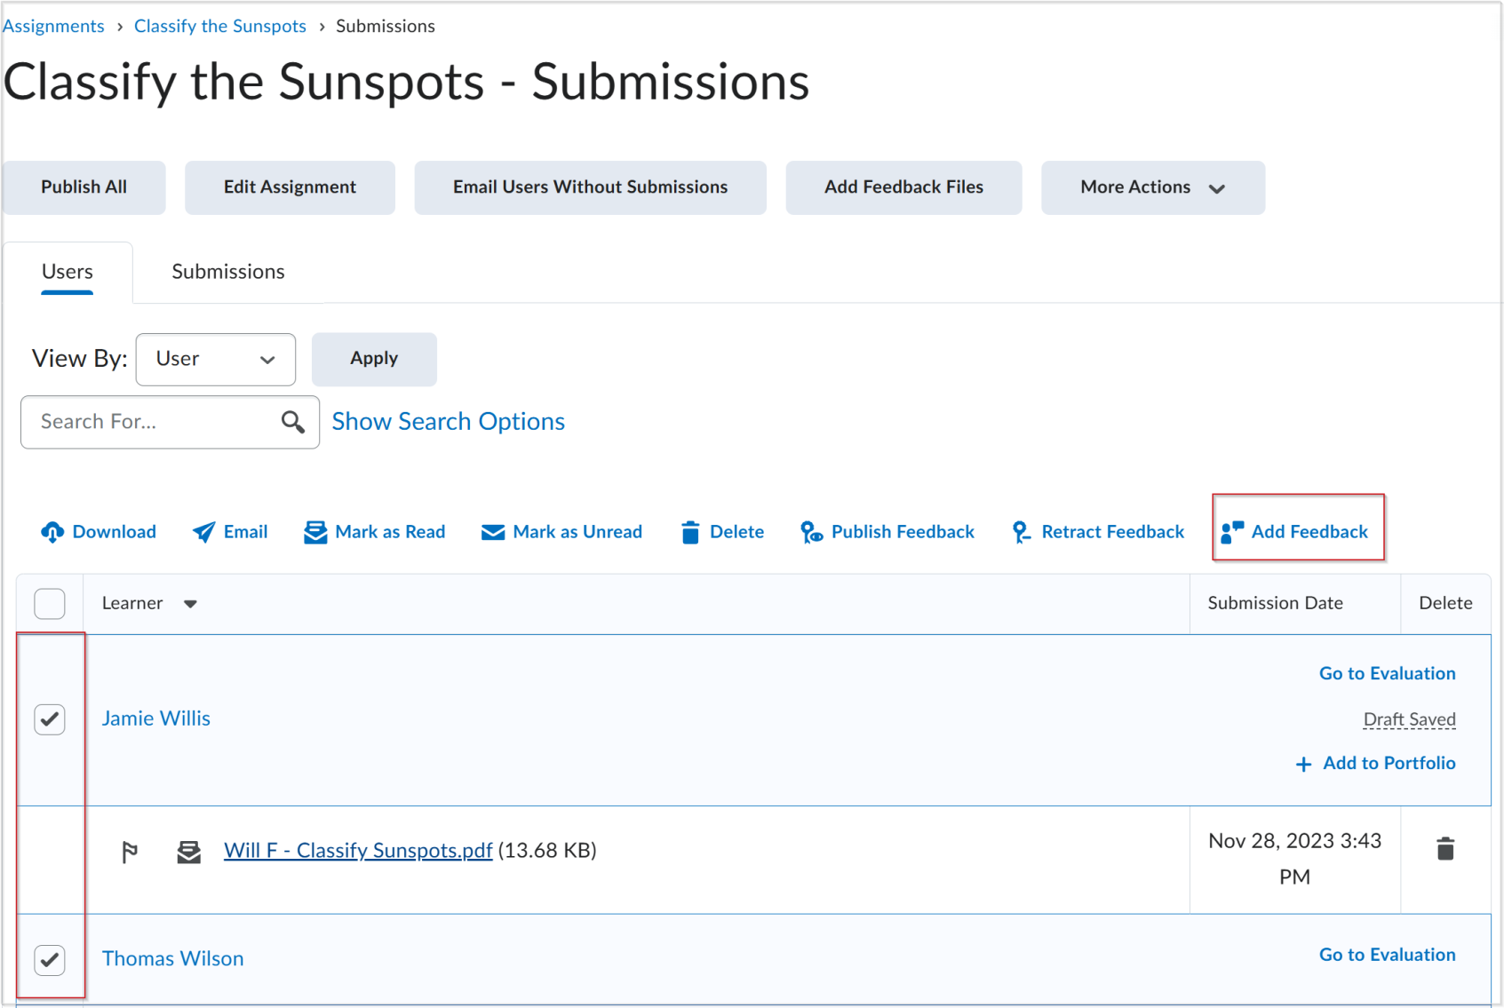Click the Add Feedback icon

[x=1233, y=531]
